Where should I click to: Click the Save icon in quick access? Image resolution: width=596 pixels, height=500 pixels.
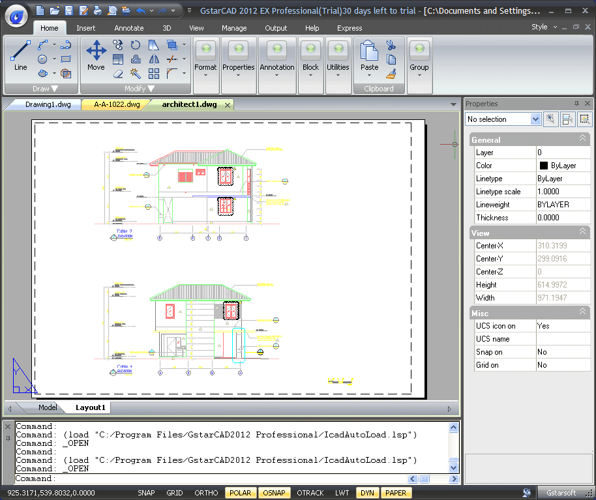coord(69,10)
